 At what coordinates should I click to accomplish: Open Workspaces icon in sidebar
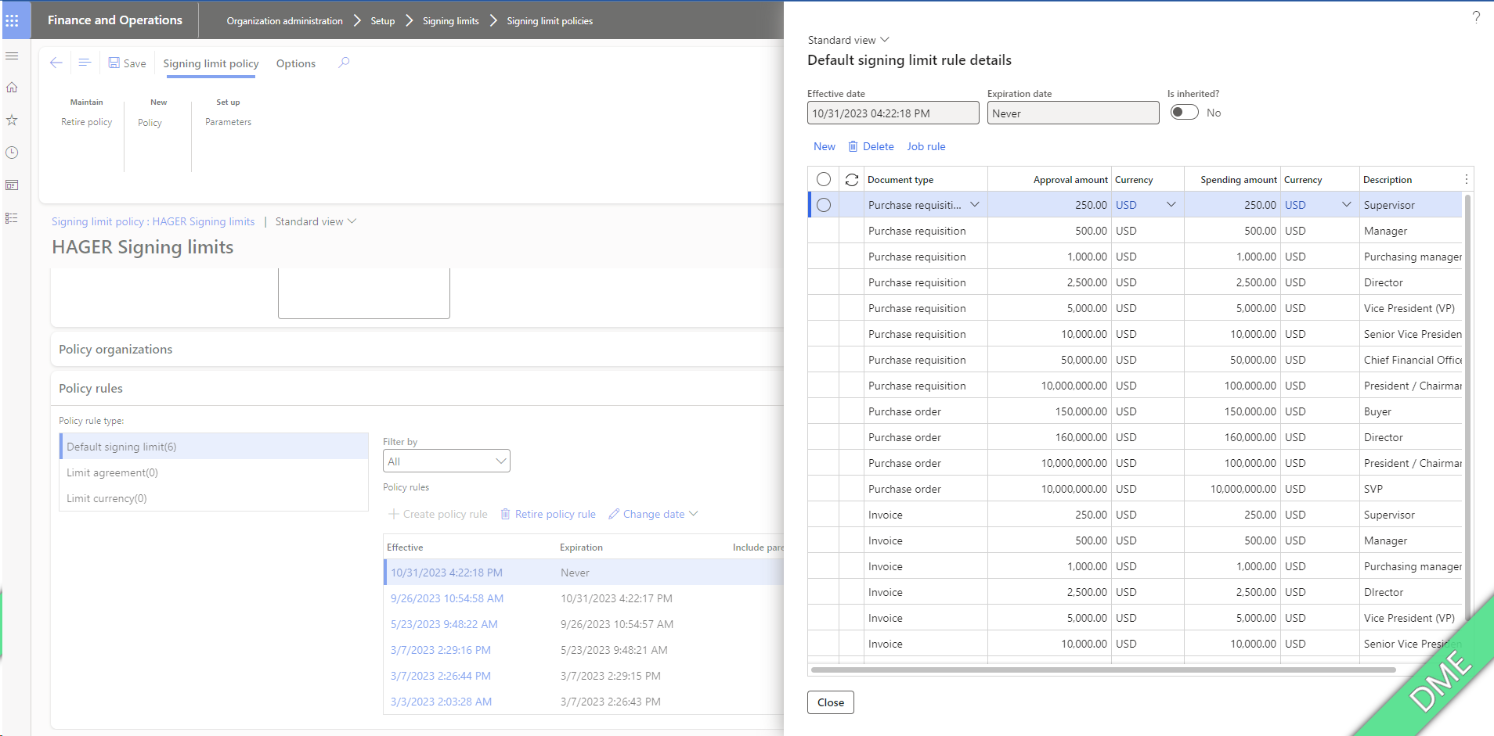pos(12,185)
